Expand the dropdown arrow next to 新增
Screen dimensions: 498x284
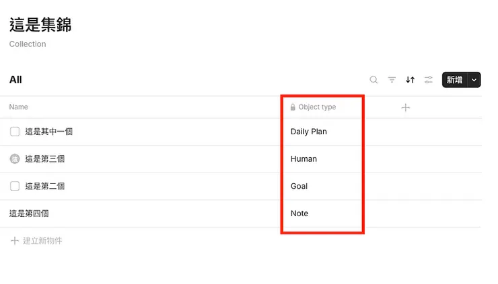click(474, 80)
